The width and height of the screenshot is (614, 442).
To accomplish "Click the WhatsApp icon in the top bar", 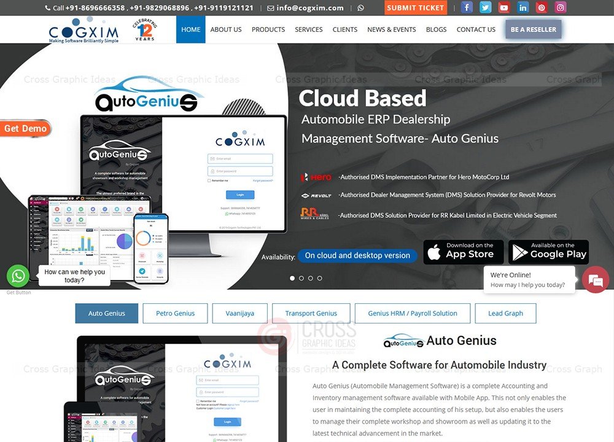I will pyautogui.click(x=360, y=8).
